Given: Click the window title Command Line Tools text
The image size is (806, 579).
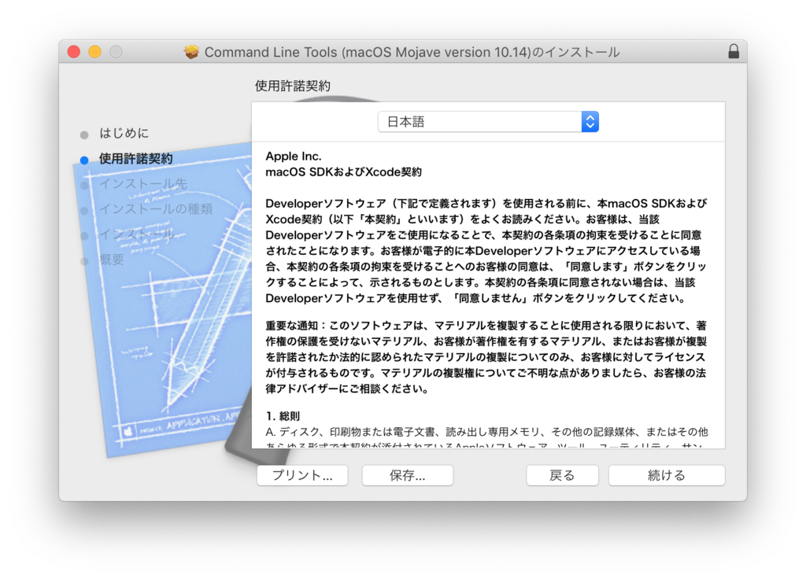Looking at the screenshot, I should 412,52.
